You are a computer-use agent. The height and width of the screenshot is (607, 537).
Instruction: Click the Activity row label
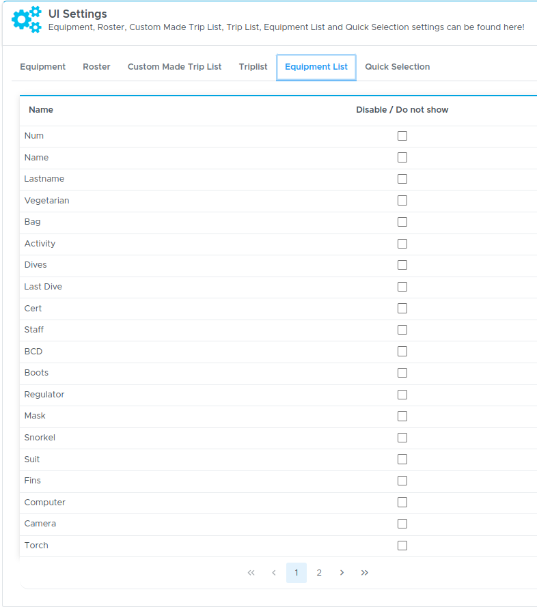click(x=40, y=244)
